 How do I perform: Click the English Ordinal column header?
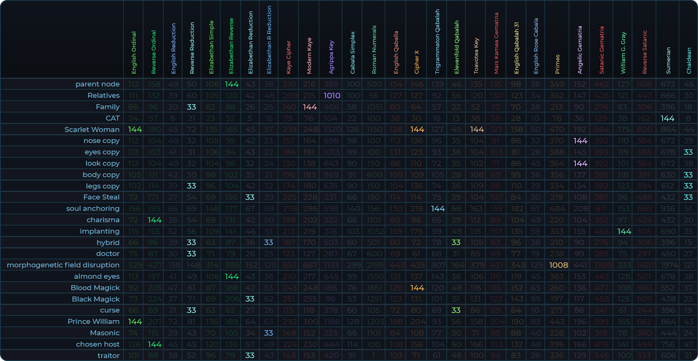click(x=134, y=53)
